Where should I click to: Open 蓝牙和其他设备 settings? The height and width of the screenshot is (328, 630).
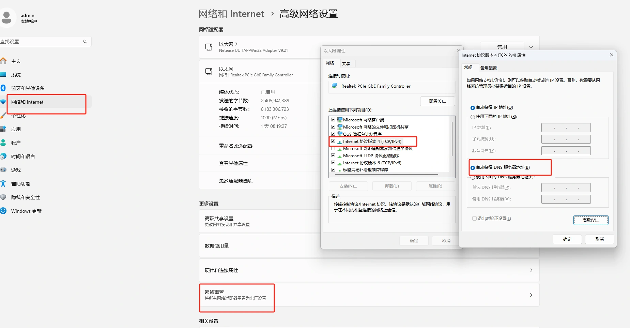pyautogui.click(x=28, y=88)
